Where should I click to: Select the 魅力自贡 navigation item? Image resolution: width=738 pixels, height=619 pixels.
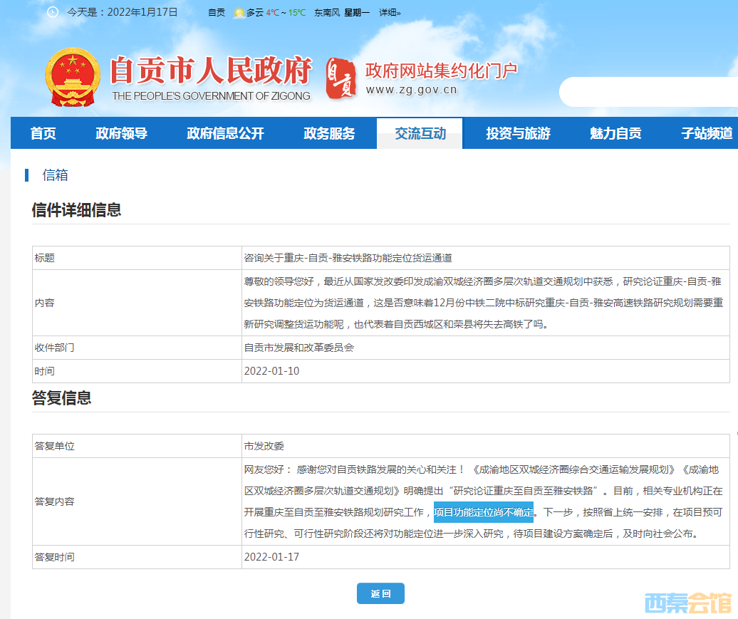click(x=615, y=133)
